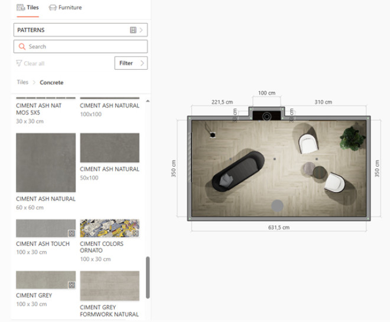
Task: Select CIMENT ASH NATURAL 50x100 tile
Action: (109, 148)
